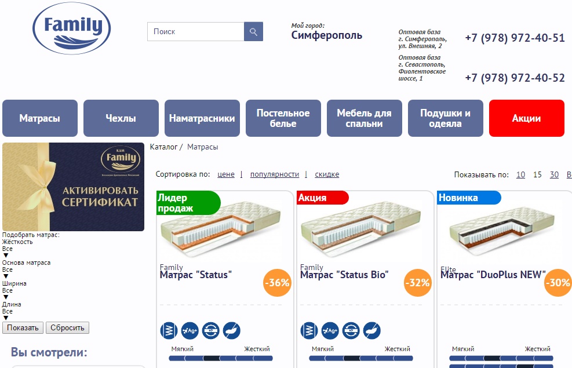The image size is (572, 368).
Task: Open Матрас "Status Bio" product title
Action: (x=344, y=275)
